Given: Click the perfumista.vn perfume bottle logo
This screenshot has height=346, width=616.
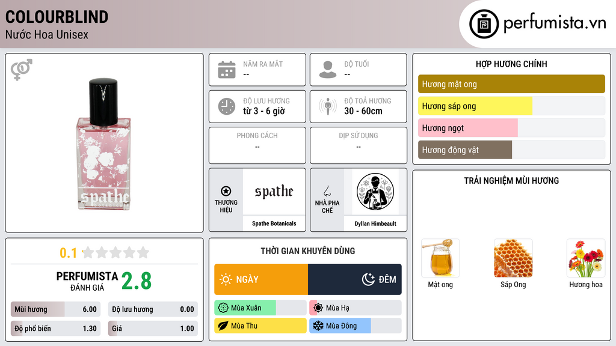Looking at the screenshot, I should (484, 24).
